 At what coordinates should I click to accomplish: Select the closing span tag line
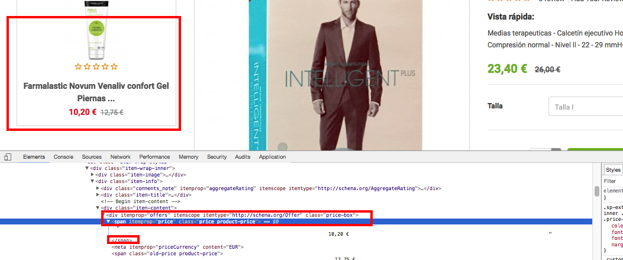pyautogui.click(x=121, y=240)
